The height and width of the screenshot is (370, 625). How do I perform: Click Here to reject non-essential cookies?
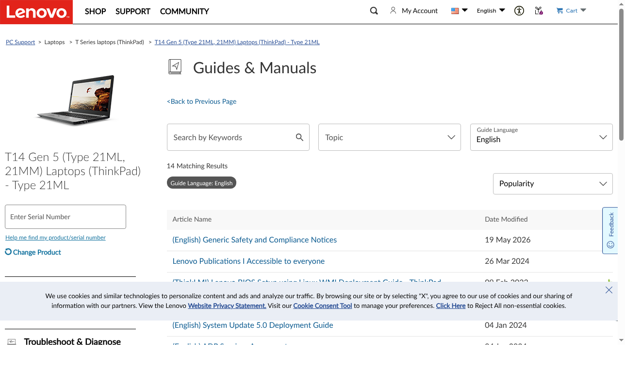tap(451, 306)
